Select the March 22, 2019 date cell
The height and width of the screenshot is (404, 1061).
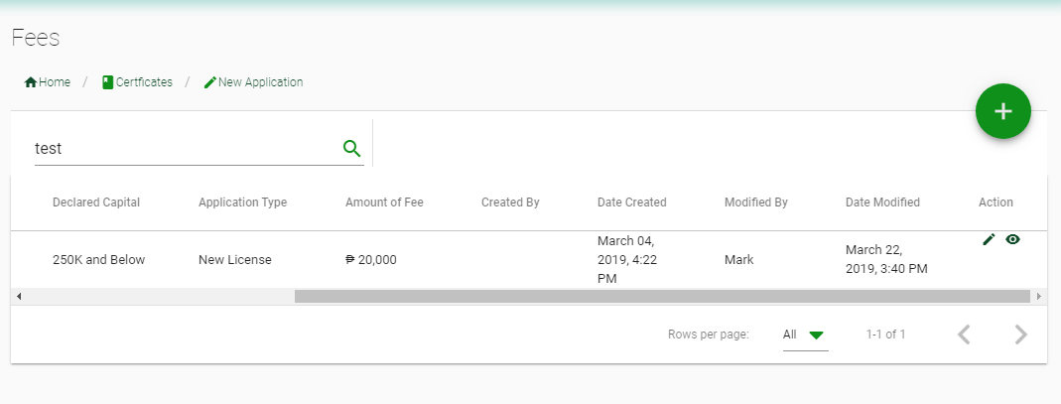pos(886,260)
